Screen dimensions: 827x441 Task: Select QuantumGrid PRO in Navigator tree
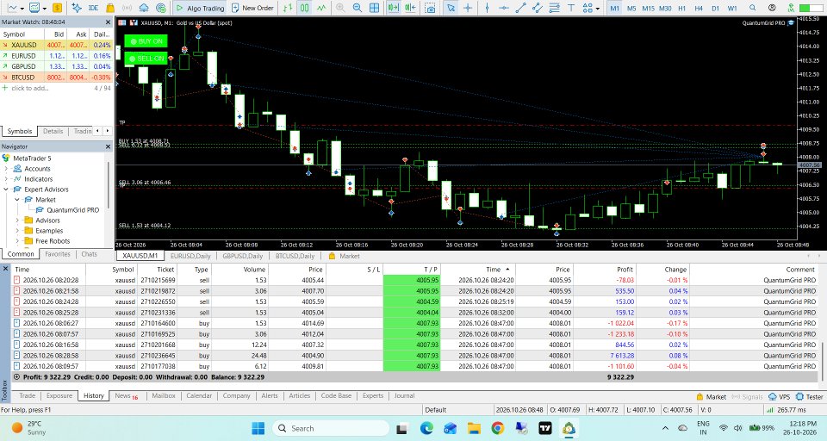coord(72,210)
